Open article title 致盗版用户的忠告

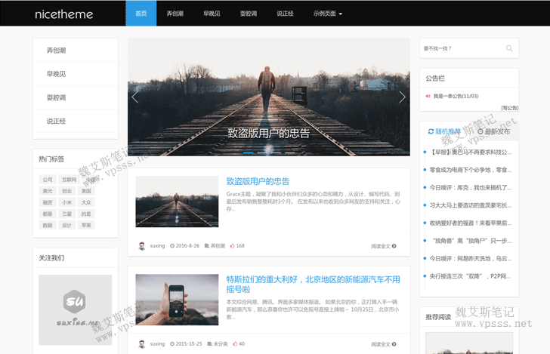point(258,181)
